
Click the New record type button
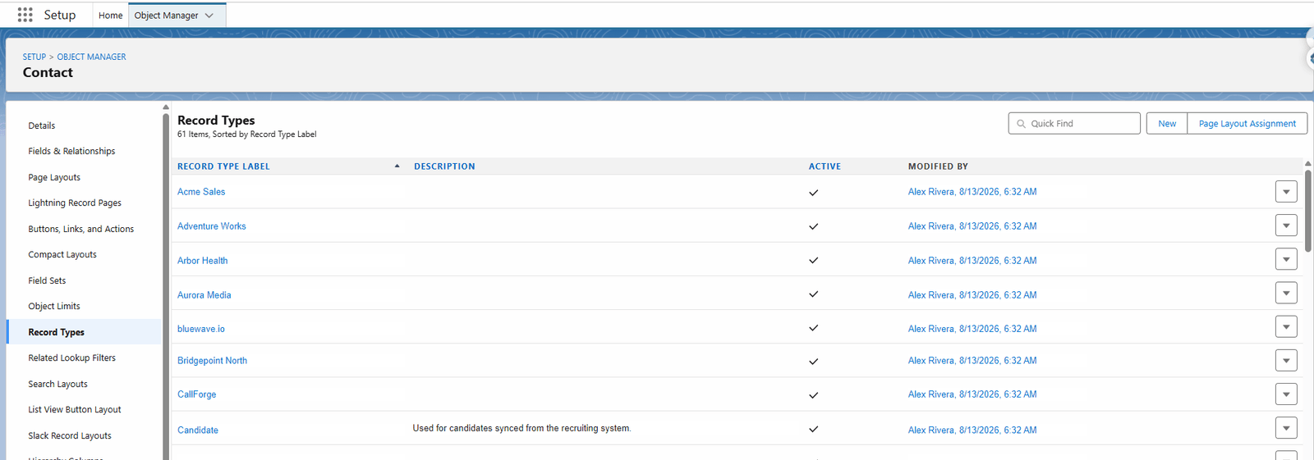click(x=1167, y=124)
